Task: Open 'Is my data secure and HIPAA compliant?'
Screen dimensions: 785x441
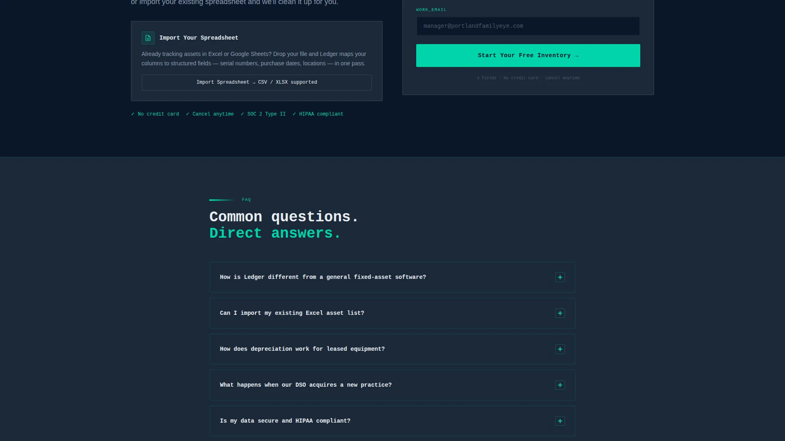Action: [x=392, y=421]
